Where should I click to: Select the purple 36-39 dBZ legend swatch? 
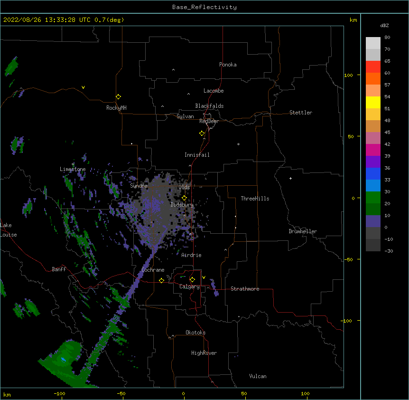(x=373, y=162)
